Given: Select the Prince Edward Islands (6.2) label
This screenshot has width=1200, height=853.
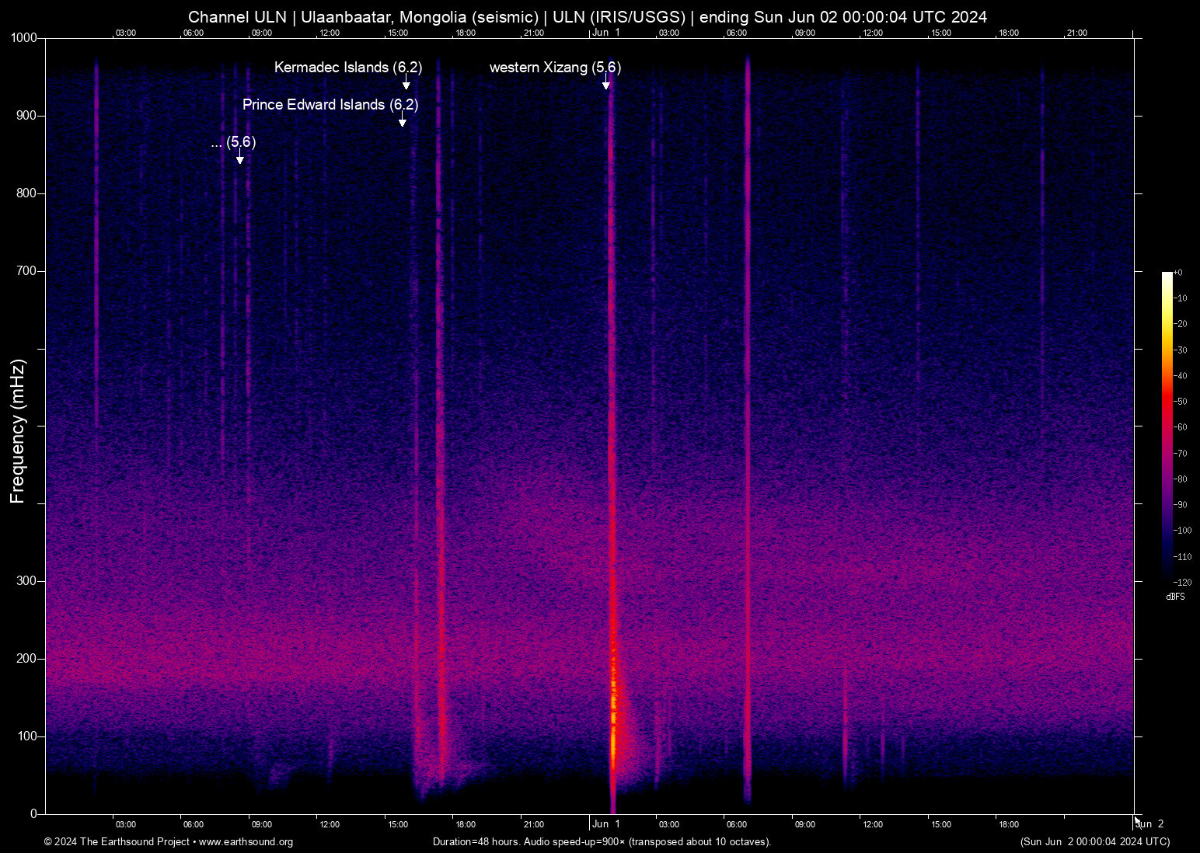Looking at the screenshot, I should [x=330, y=105].
